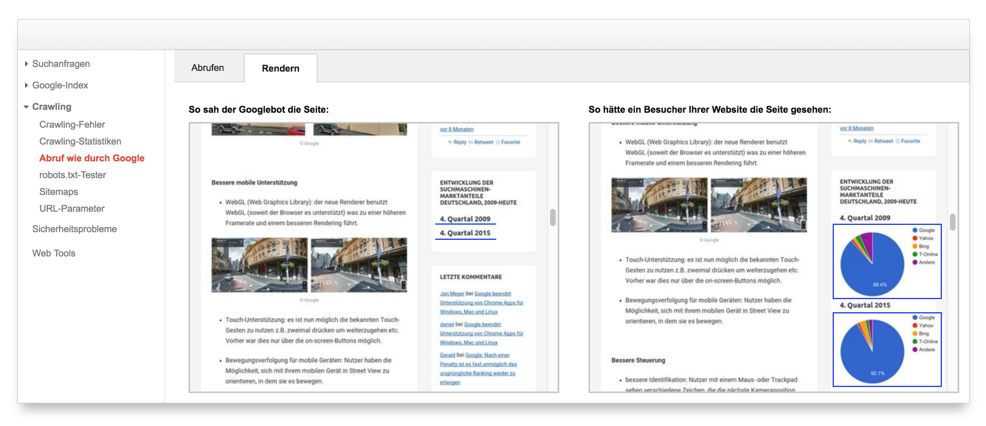
Task: Collapse the Crawling section arrow
Action: coord(26,107)
